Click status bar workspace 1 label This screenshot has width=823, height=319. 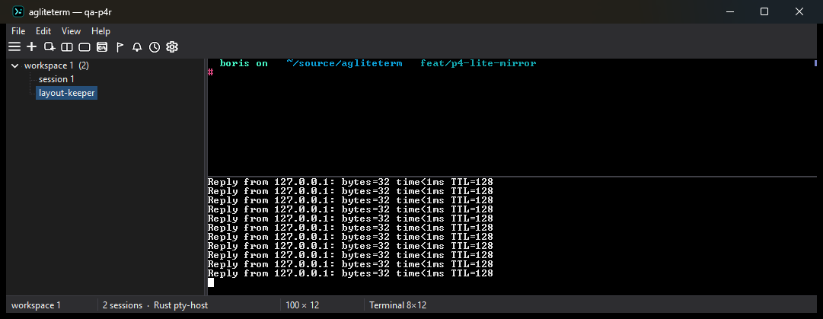tap(37, 305)
